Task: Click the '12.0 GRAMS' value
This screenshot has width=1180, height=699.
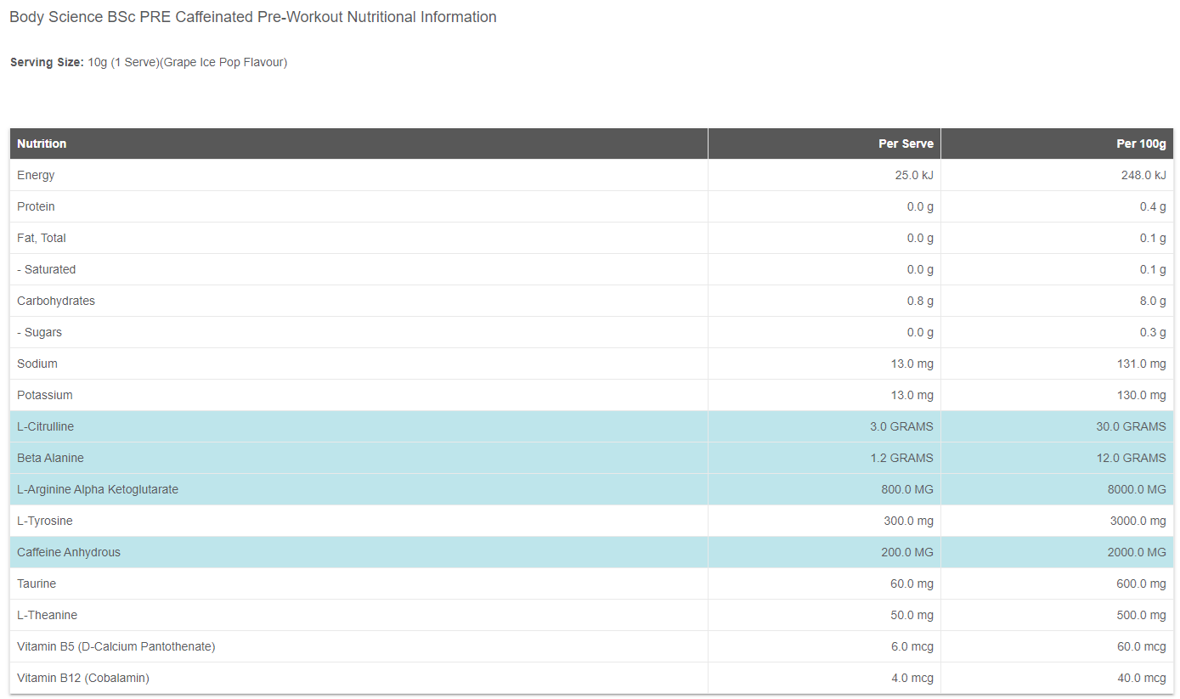Action: click(x=1132, y=458)
